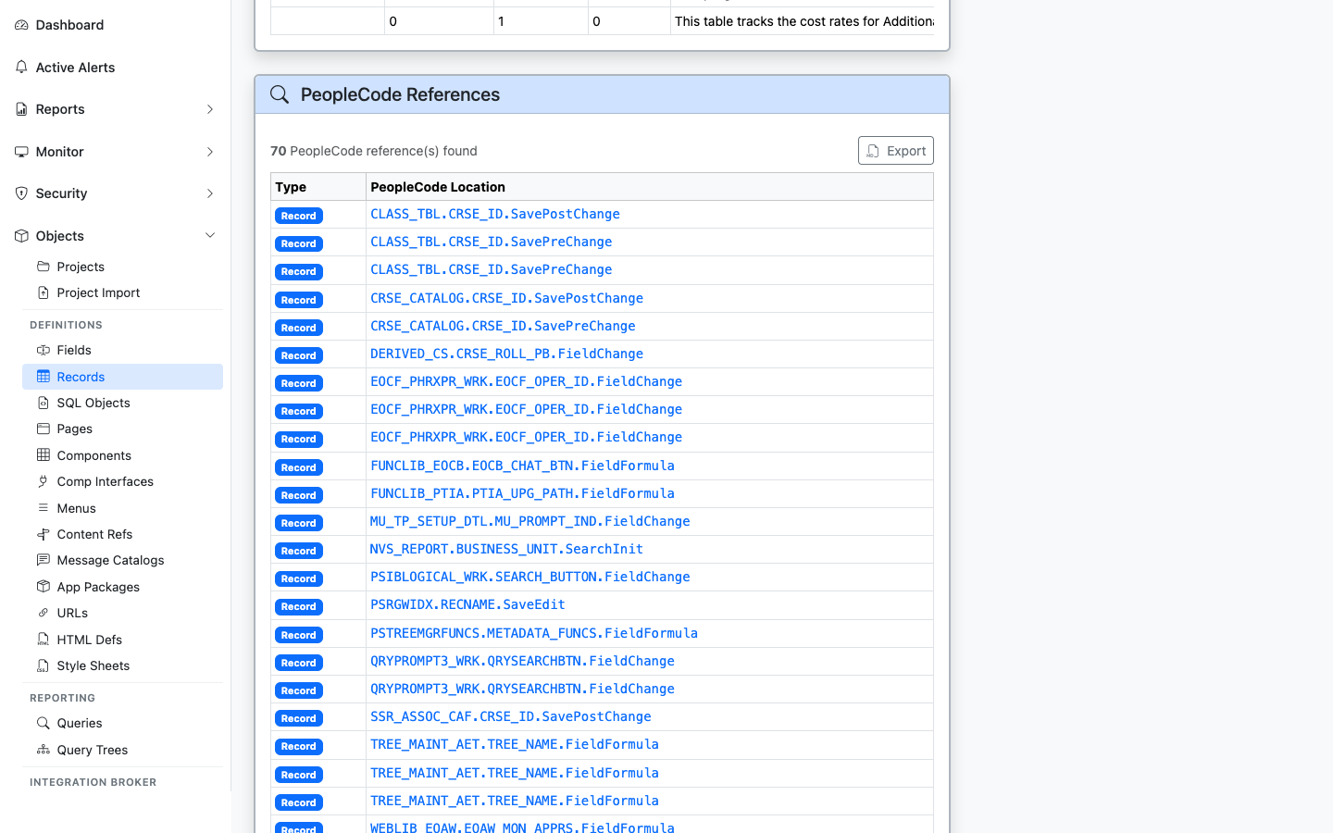
Task: Open CRSE_CATALOG.CRSE_ID.SavePostChange link
Action: pos(506,298)
